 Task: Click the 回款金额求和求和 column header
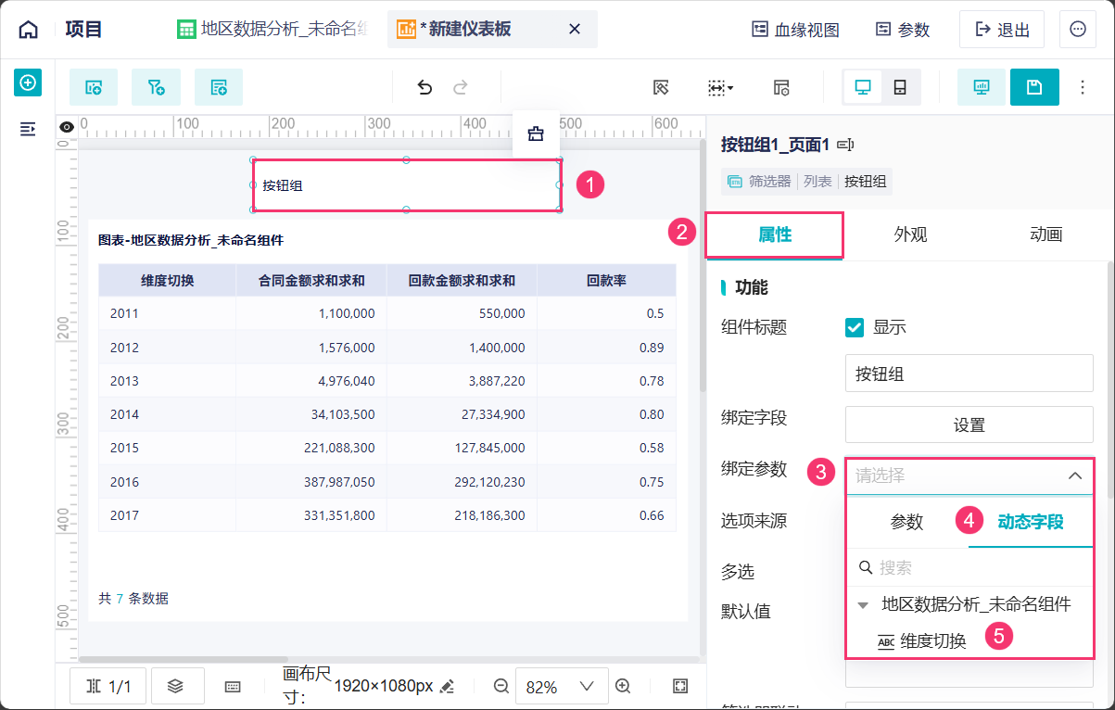tap(462, 281)
